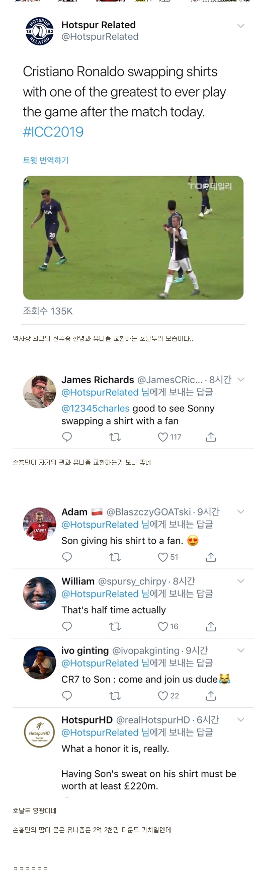
Task: Translate the tweet via 트윗 번역하기
Action: pos(46,160)
